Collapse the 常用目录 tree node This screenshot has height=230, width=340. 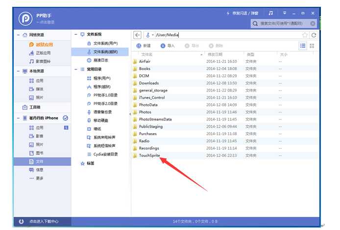(75, 69)
